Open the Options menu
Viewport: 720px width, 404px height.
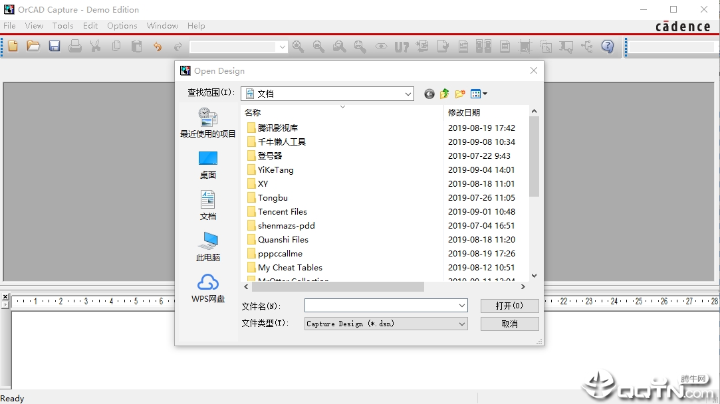pyautogui.click(x=122, y=26)
